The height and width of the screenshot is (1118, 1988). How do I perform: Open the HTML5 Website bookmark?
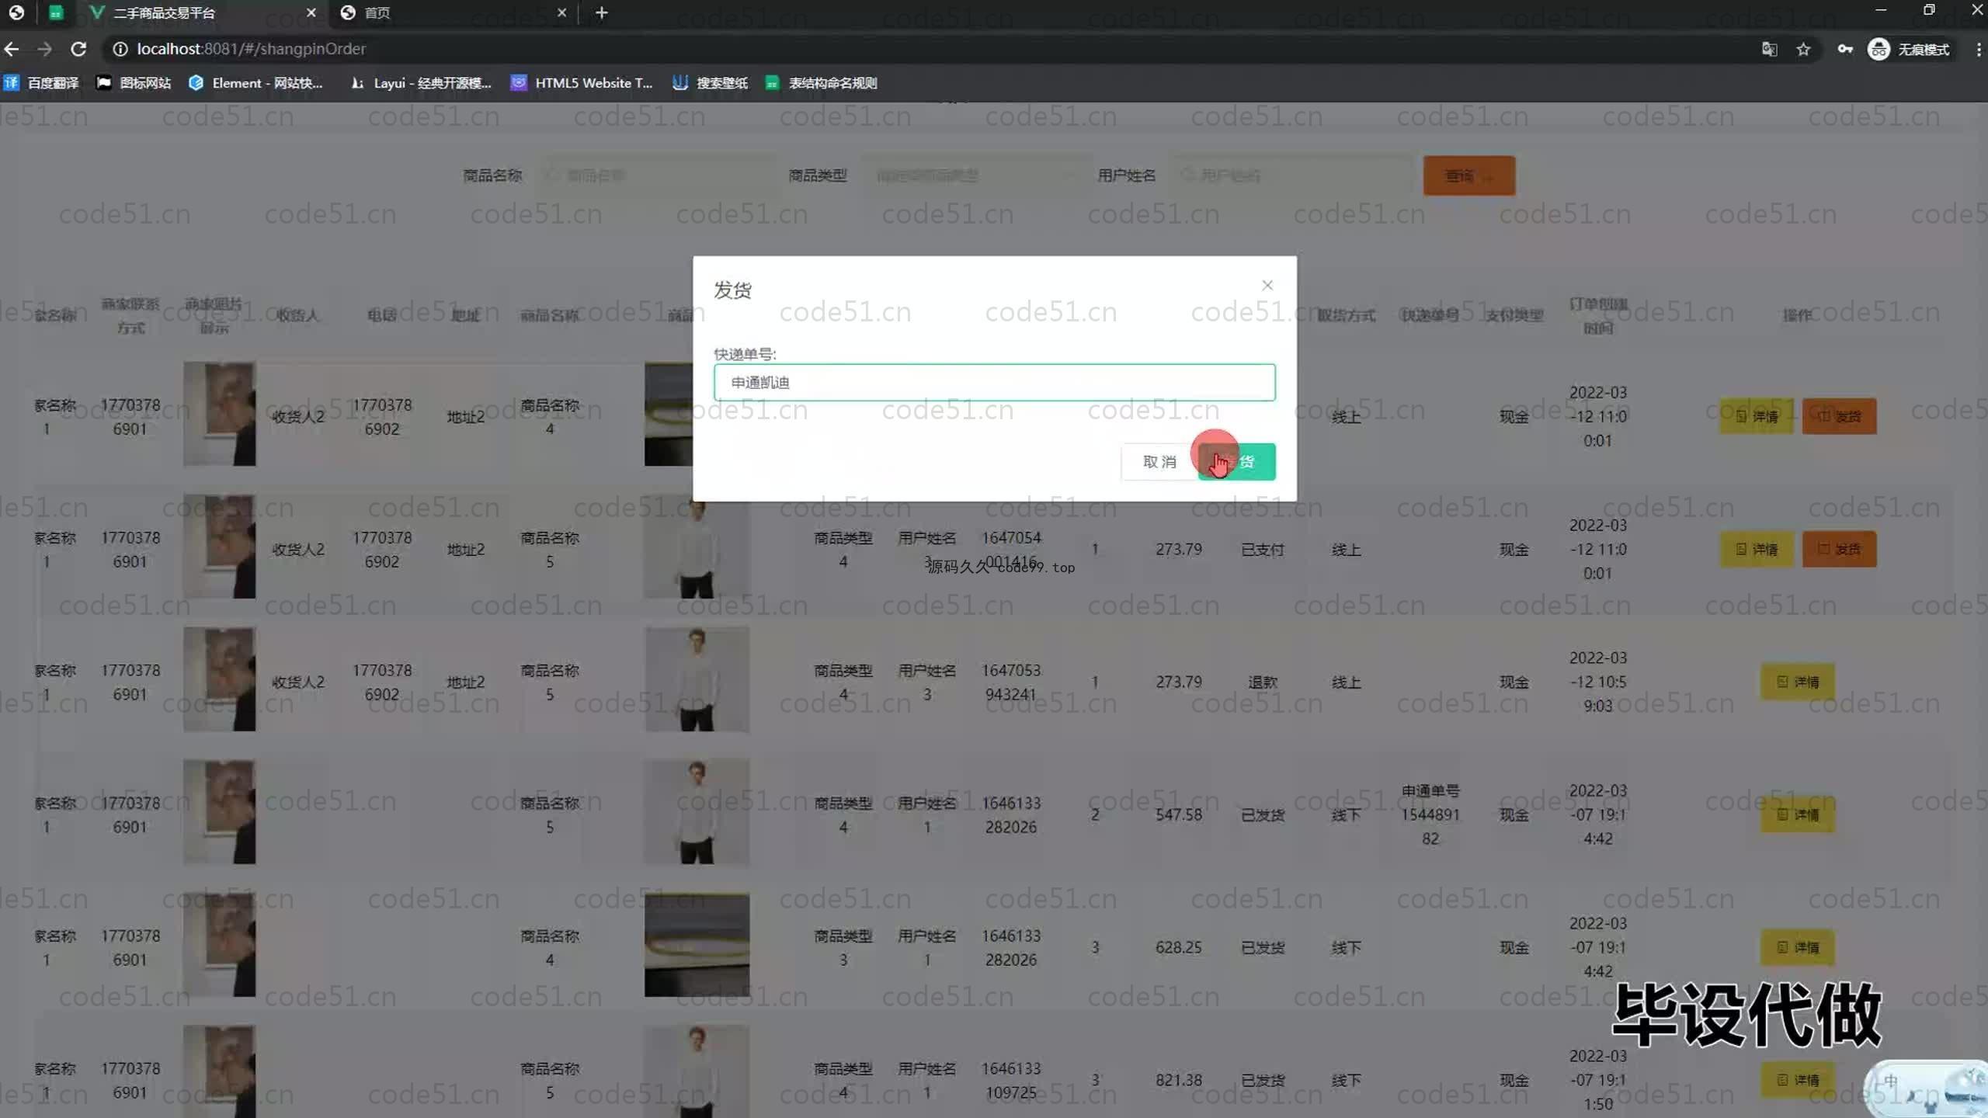click(582, 83)
